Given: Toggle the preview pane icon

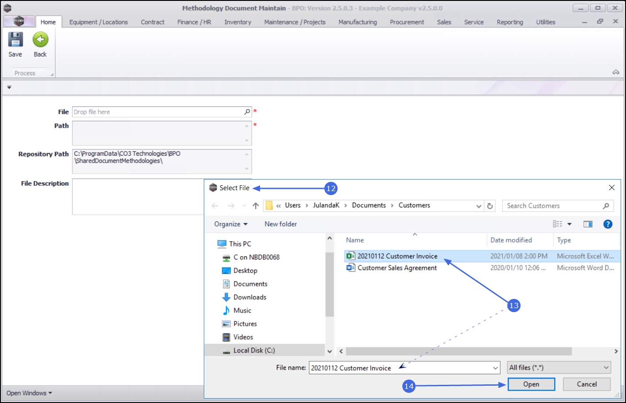Looking at the screenshot, I should (588, 224).
